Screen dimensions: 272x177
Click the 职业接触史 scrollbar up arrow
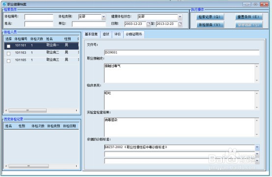pos(257,66)
